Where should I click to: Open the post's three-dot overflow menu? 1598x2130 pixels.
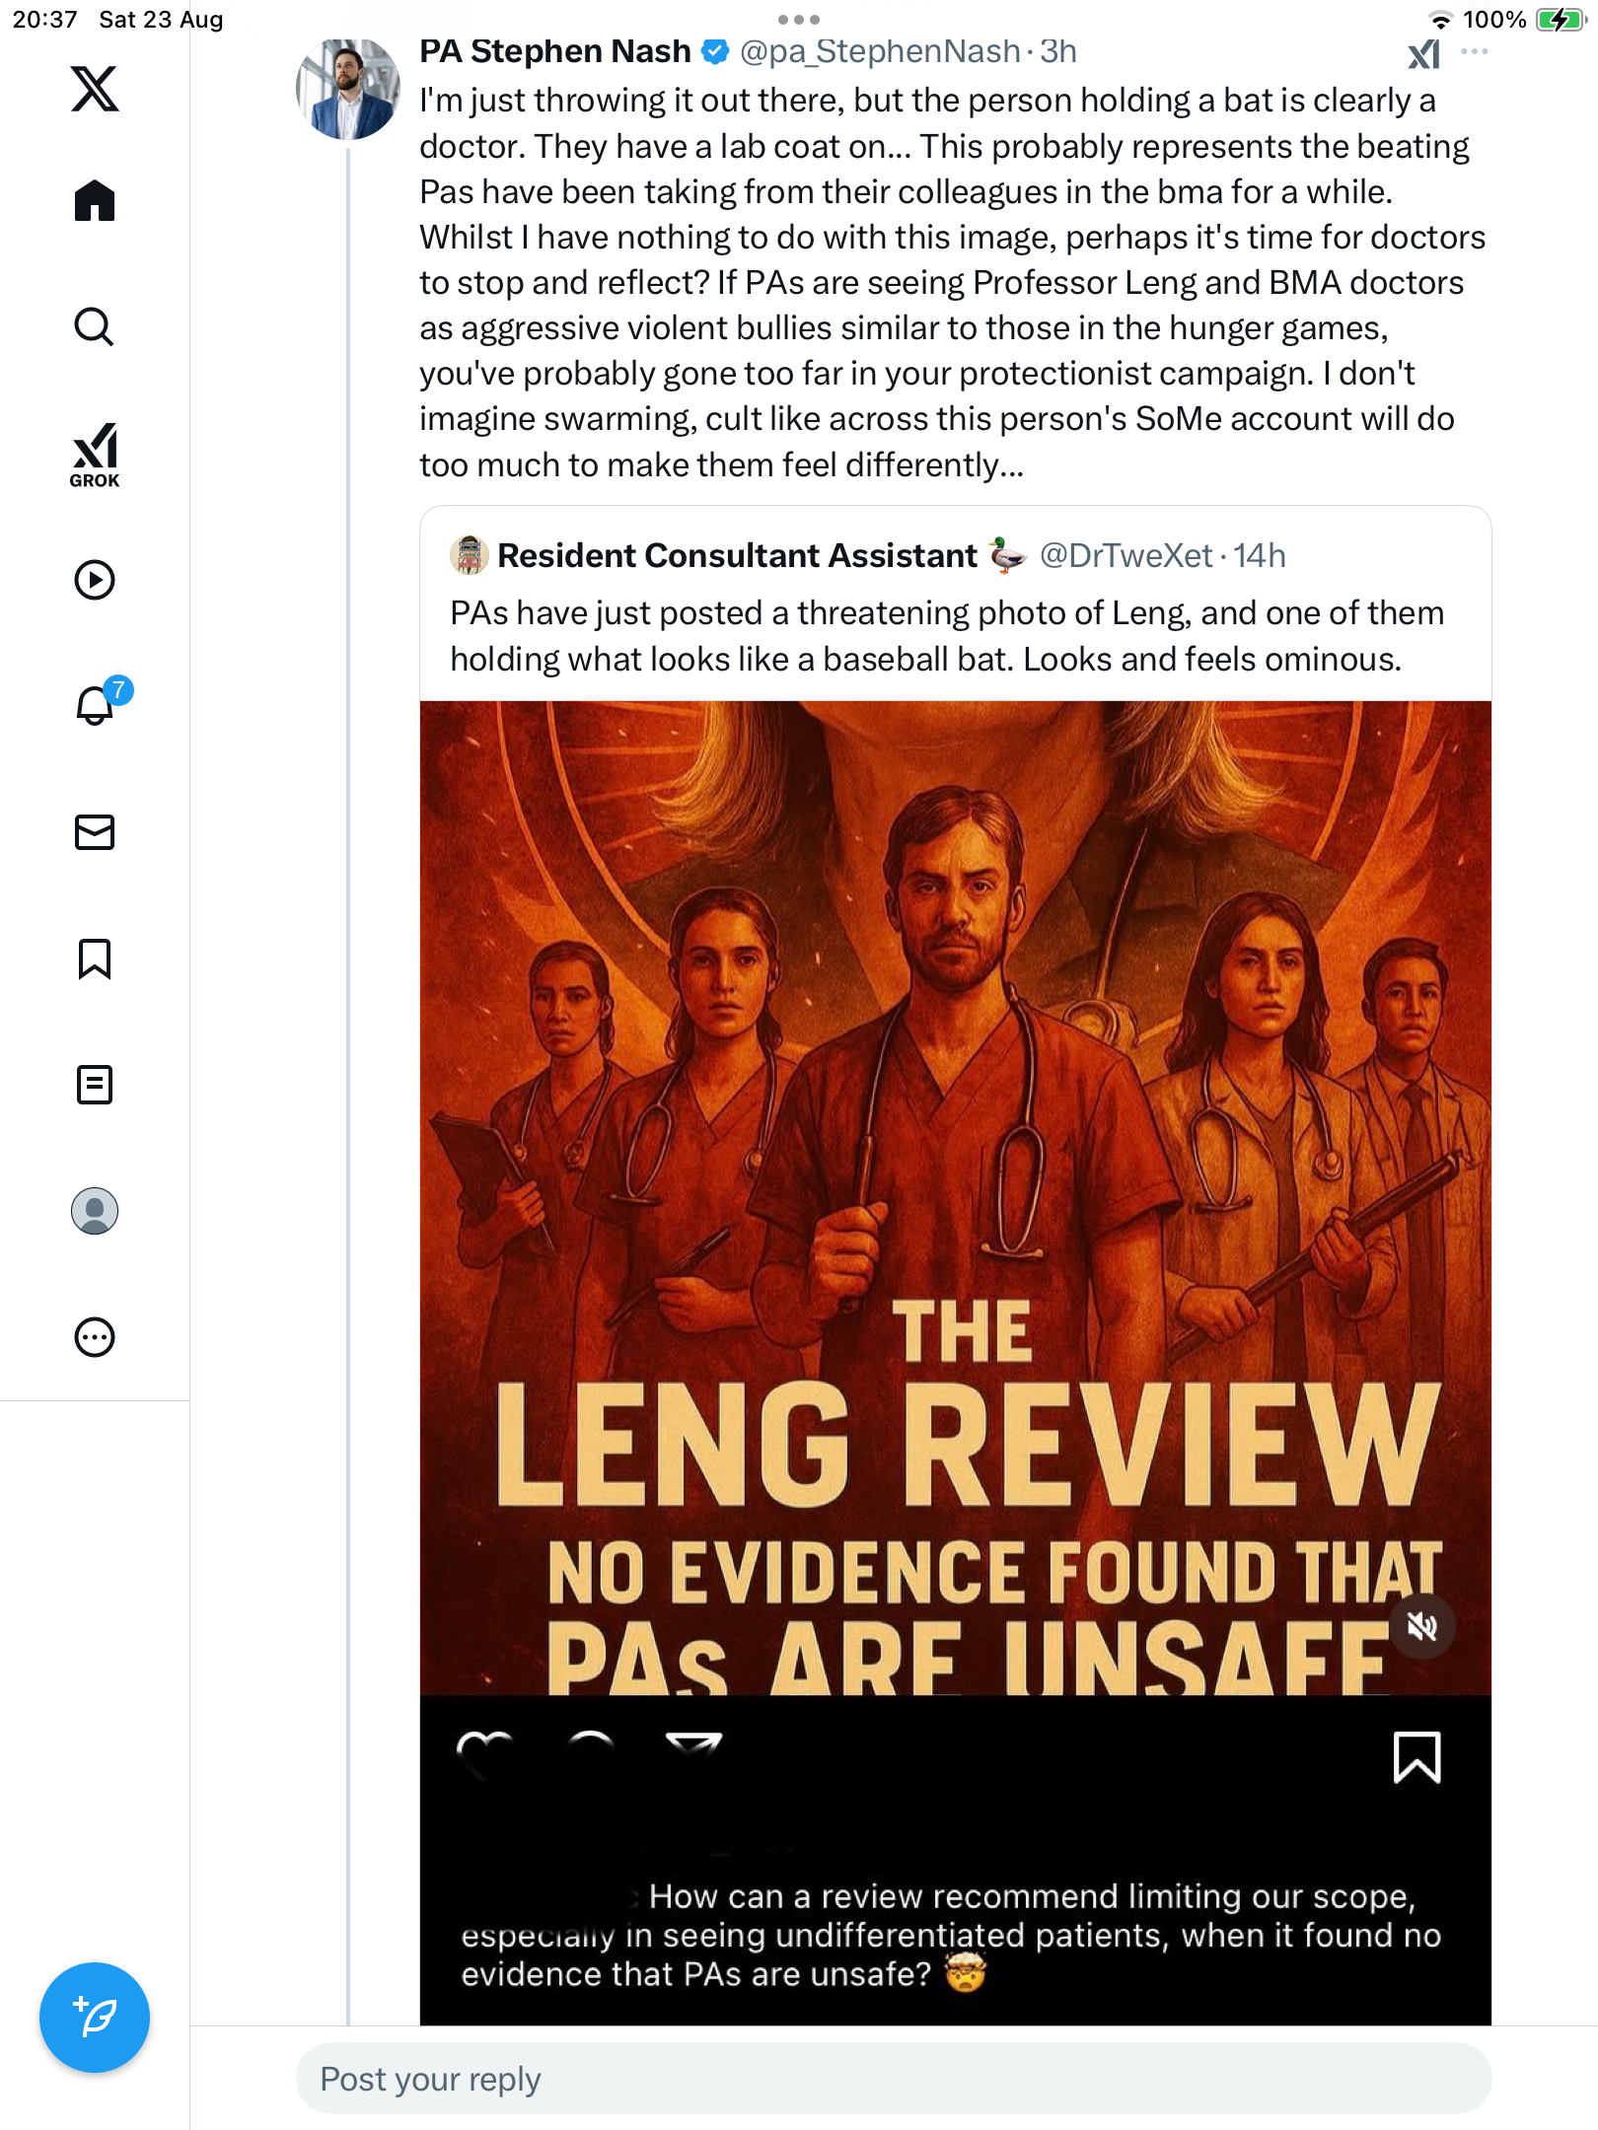pyautogui.click(x=1475, y=52)
